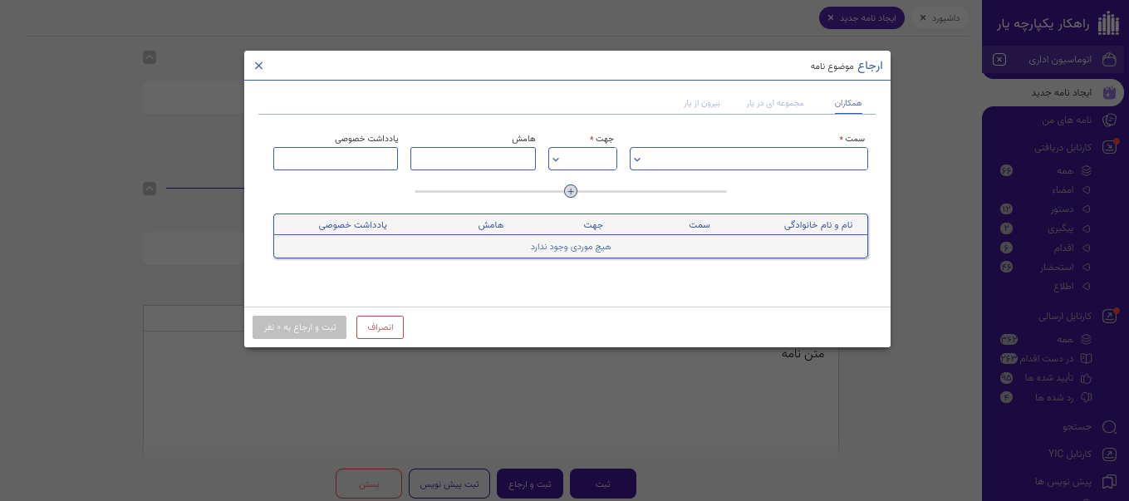Click the نامه های من icon
This screenshot has width=1129, height=501.
click(1109, 120)
